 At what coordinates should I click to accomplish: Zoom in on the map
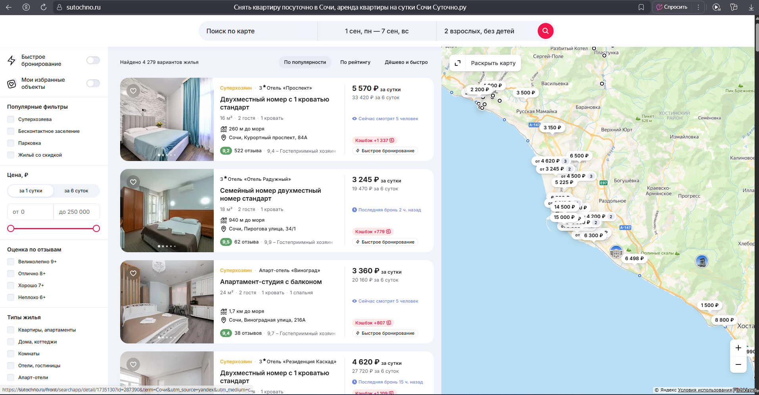[738, 348]
